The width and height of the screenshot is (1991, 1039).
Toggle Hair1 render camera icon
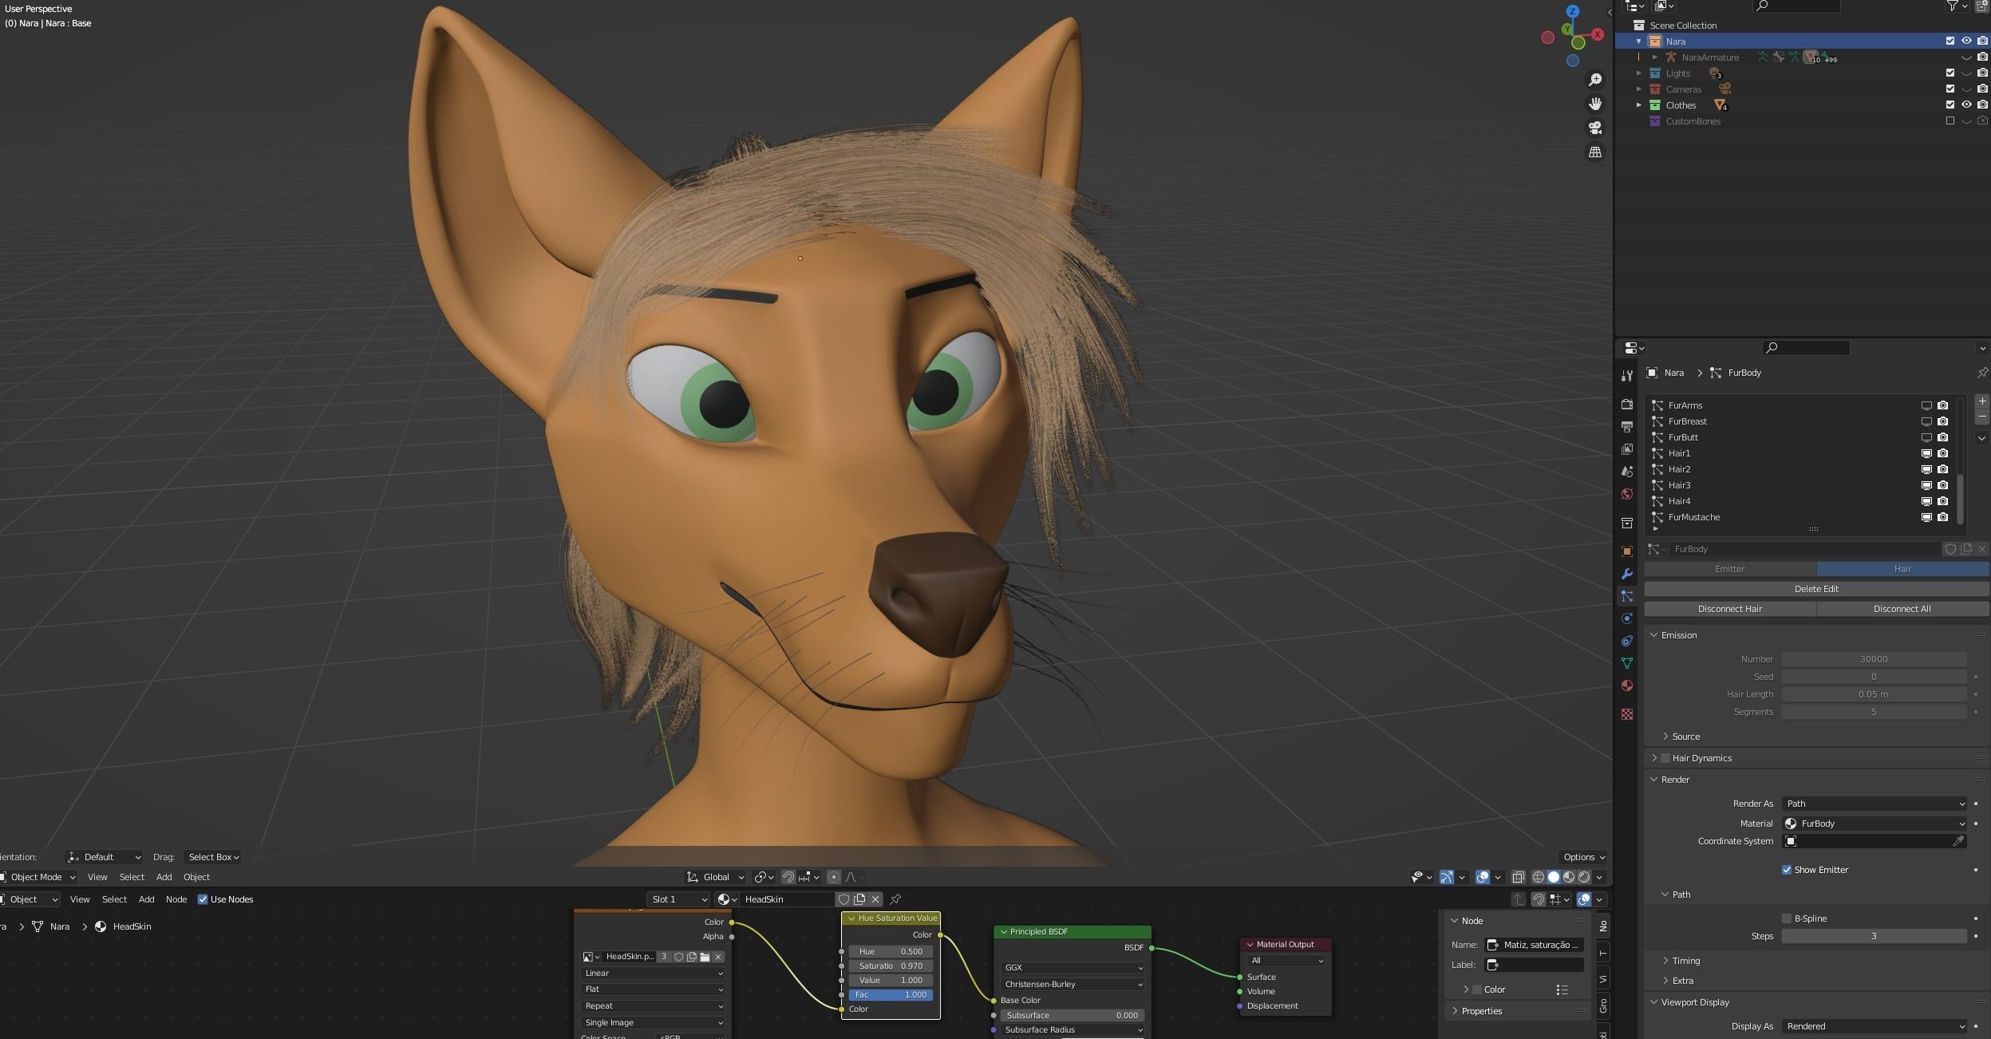pos(1943,453)
